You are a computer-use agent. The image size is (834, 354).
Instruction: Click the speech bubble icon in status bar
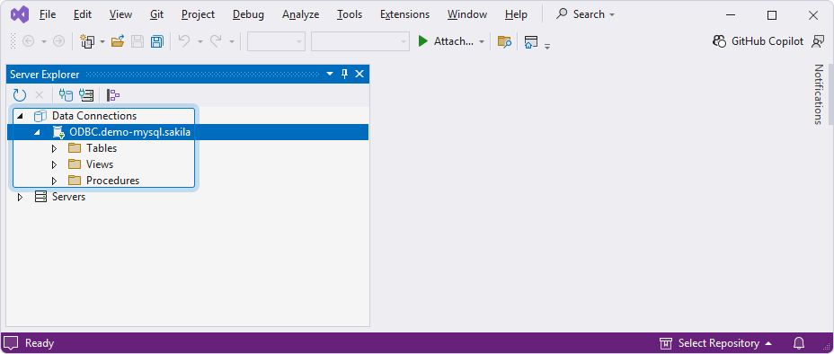pos(12,343)
